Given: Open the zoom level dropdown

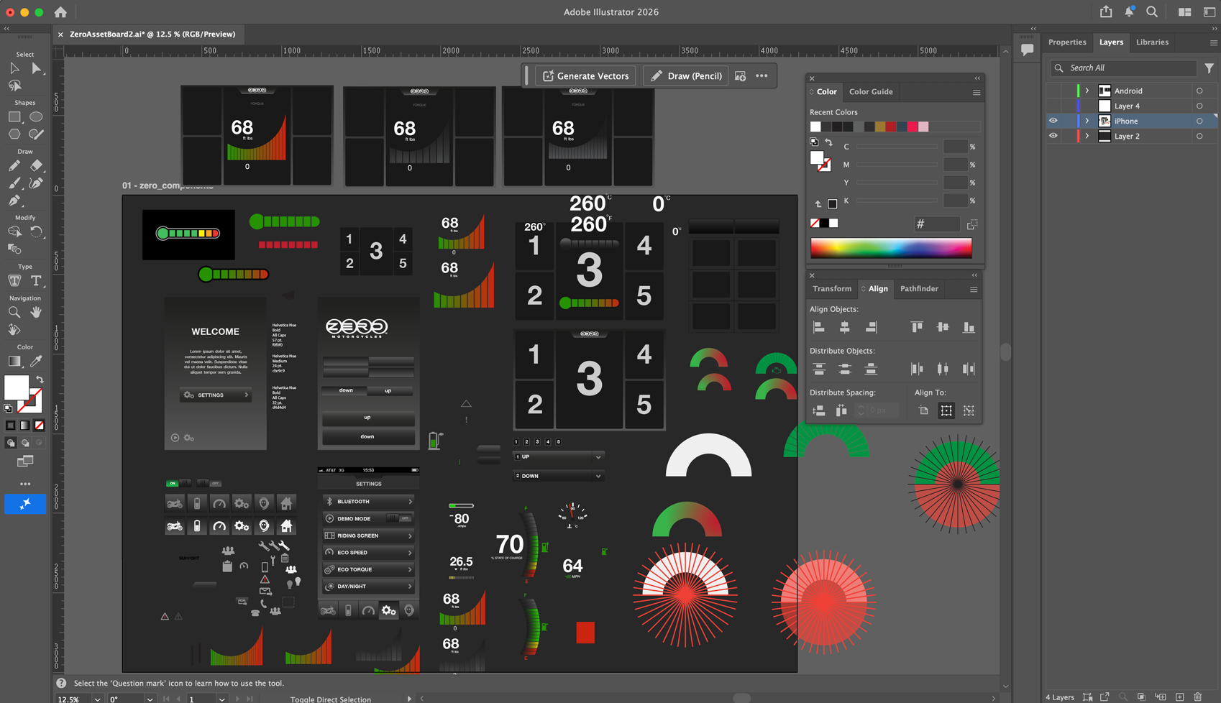Looking at the screenshot, I should click(x=97, y=699).
